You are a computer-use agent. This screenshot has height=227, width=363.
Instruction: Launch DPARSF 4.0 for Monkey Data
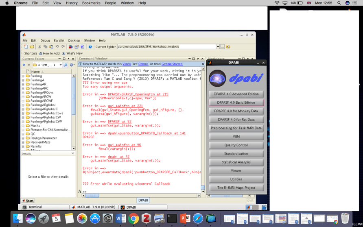(236, 111)
